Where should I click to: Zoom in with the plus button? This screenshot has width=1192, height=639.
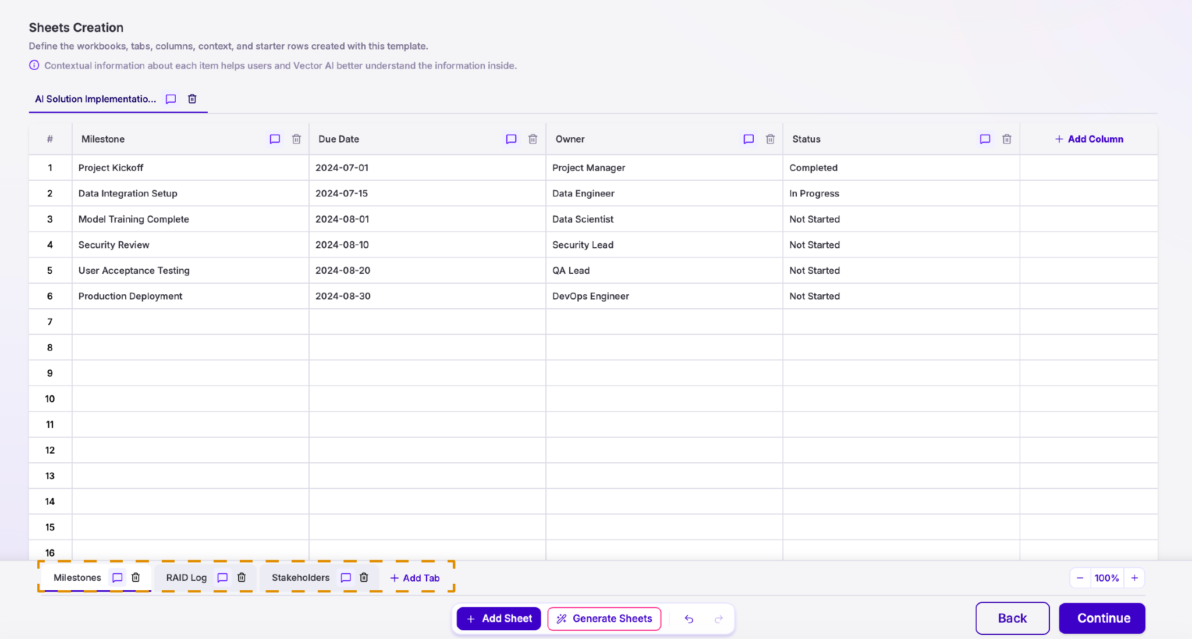pos(1134,578)
